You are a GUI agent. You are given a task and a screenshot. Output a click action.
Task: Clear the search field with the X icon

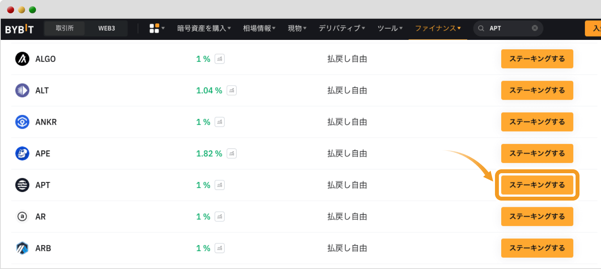[x=534, y=28]
